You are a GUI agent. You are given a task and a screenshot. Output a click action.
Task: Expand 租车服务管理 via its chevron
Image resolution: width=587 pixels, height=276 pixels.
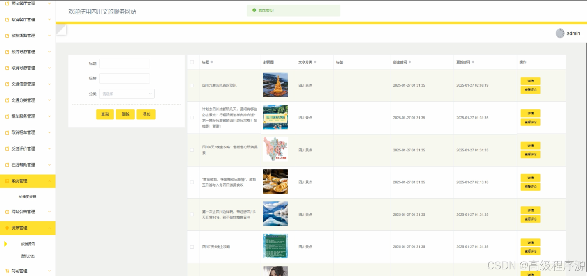coord(49,116)
